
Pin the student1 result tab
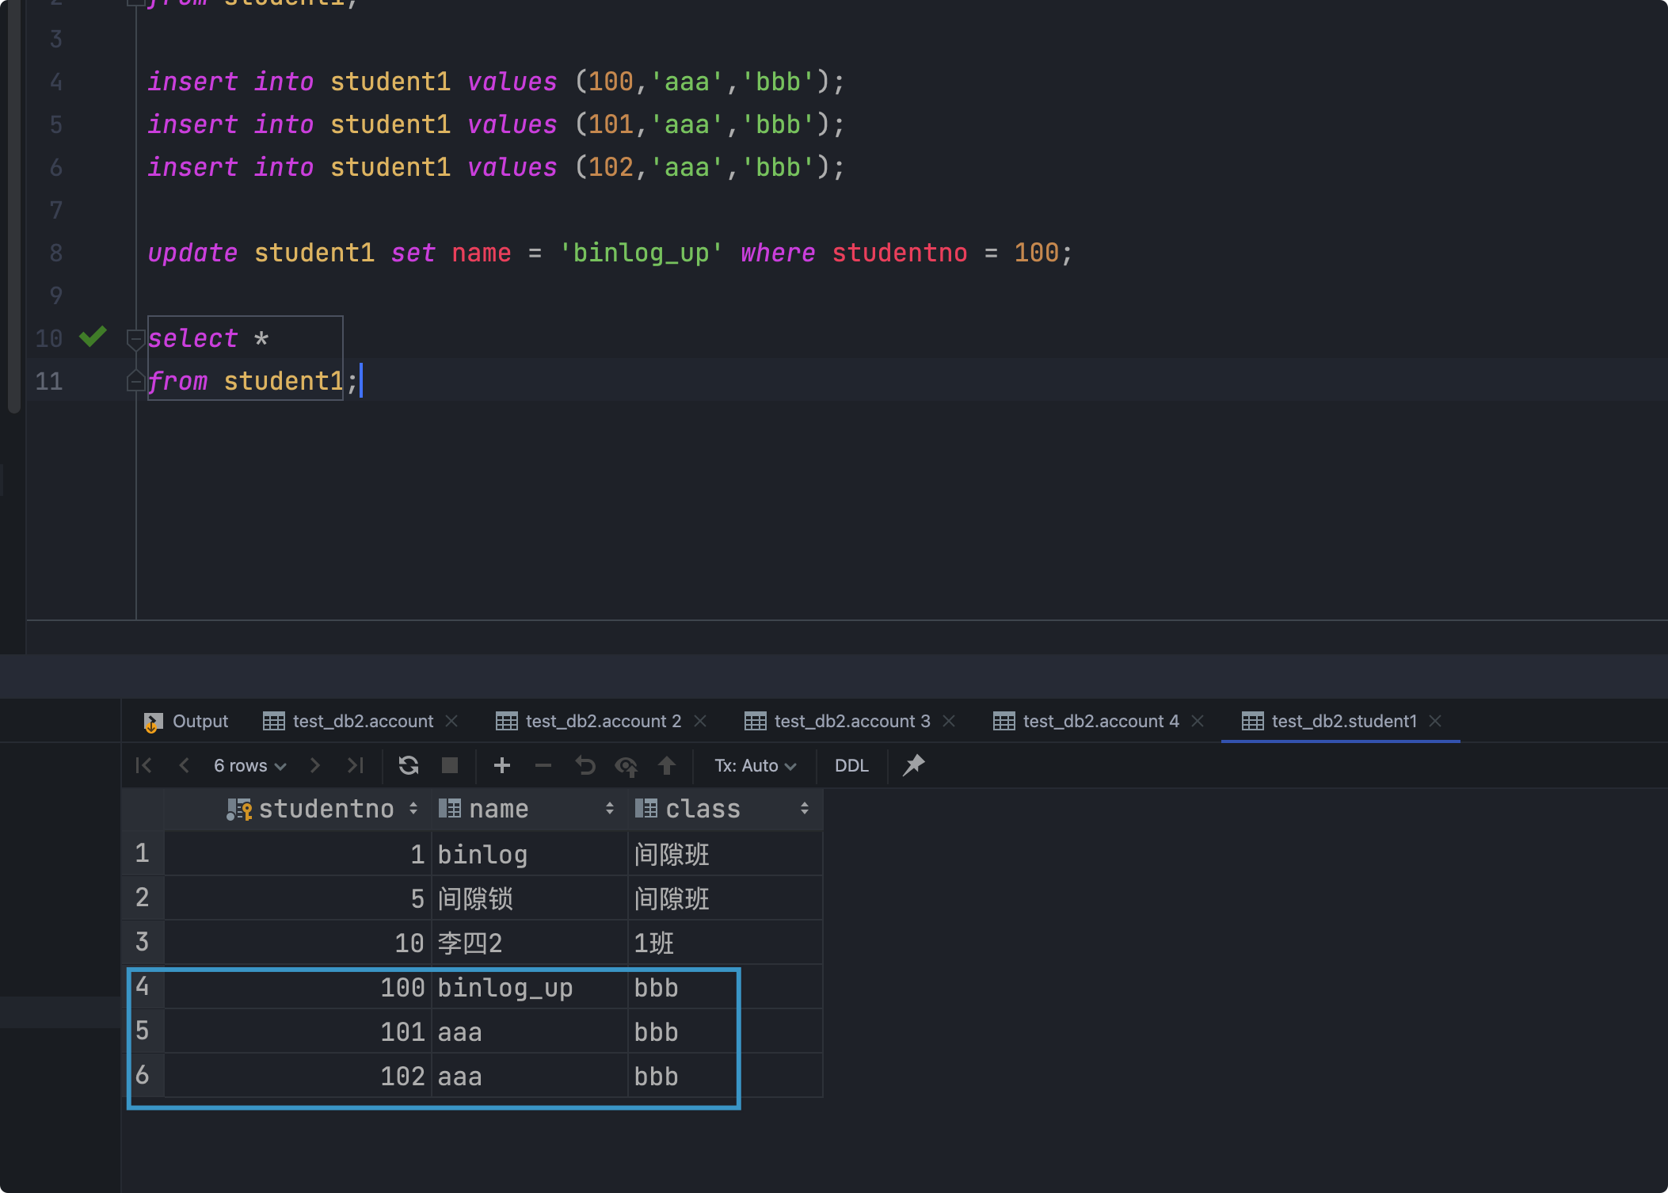tap(913, 765)
